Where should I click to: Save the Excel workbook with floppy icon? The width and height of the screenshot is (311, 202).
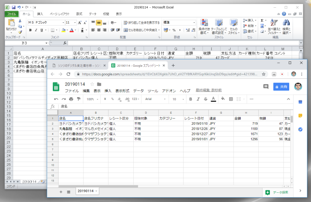(x=14, y=8)
